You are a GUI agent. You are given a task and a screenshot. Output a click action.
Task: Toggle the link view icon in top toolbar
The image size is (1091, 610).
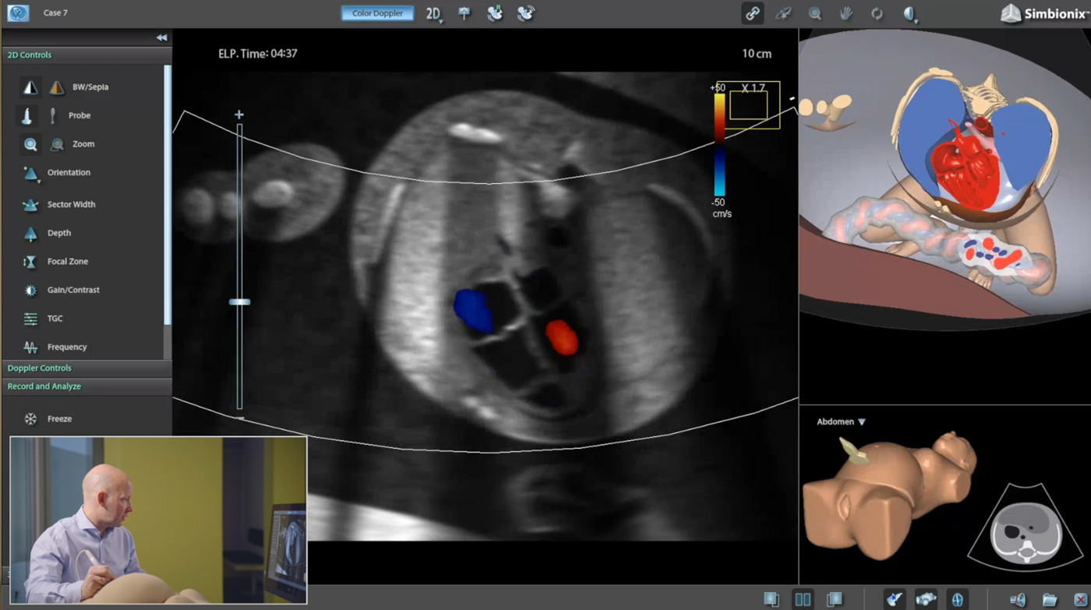pyautogui.click(x=752, y=13)
